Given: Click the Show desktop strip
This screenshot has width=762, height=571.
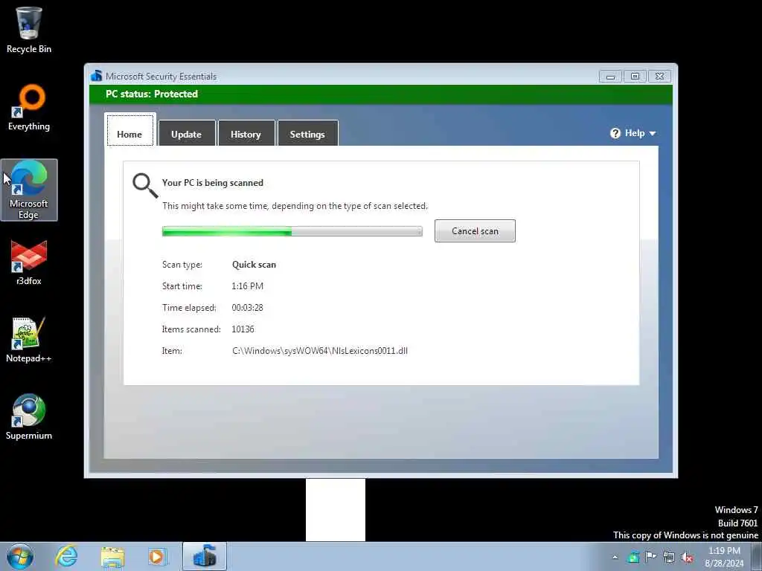Looking at the screenshot, I should (x=757, y=556).
